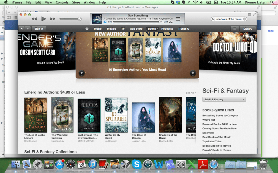This screenshot has width=278, height=173.
Task: Click the Bluetooth icon in menu bar
Action: click(x=189, y=2)
